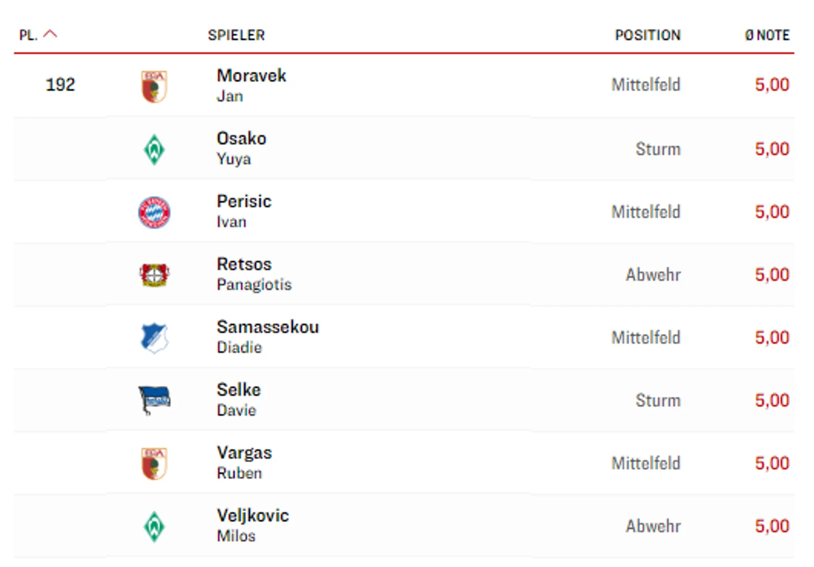
Task: Click FC Augsburg crest beside Moravek
Action: tap(154, 86)
